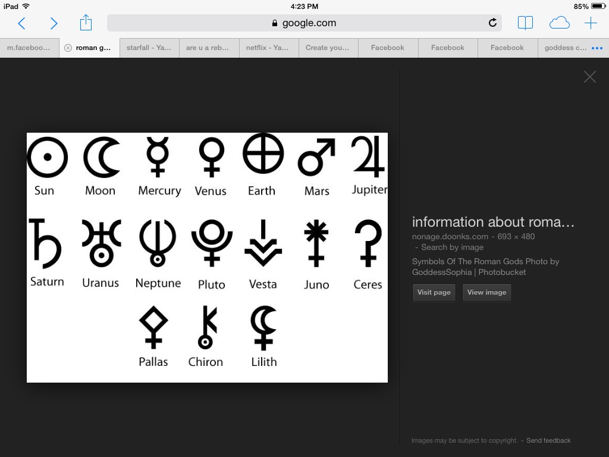Reload the page with the refresh icon

coord(492,23)
